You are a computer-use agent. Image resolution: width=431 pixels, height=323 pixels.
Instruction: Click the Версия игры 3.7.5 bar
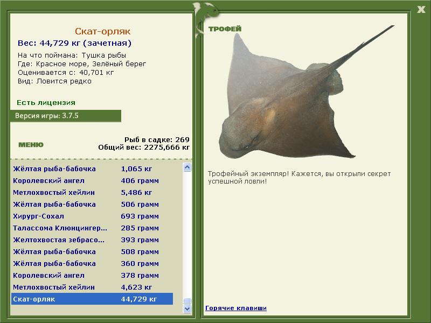(x=65, y=116)
